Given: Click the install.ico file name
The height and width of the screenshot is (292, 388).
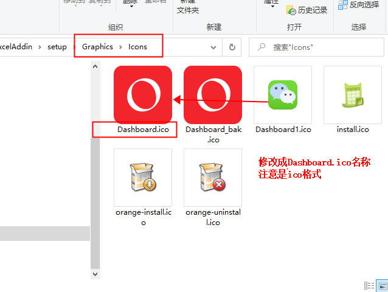Looking at the screenshot, I should 353,130.
